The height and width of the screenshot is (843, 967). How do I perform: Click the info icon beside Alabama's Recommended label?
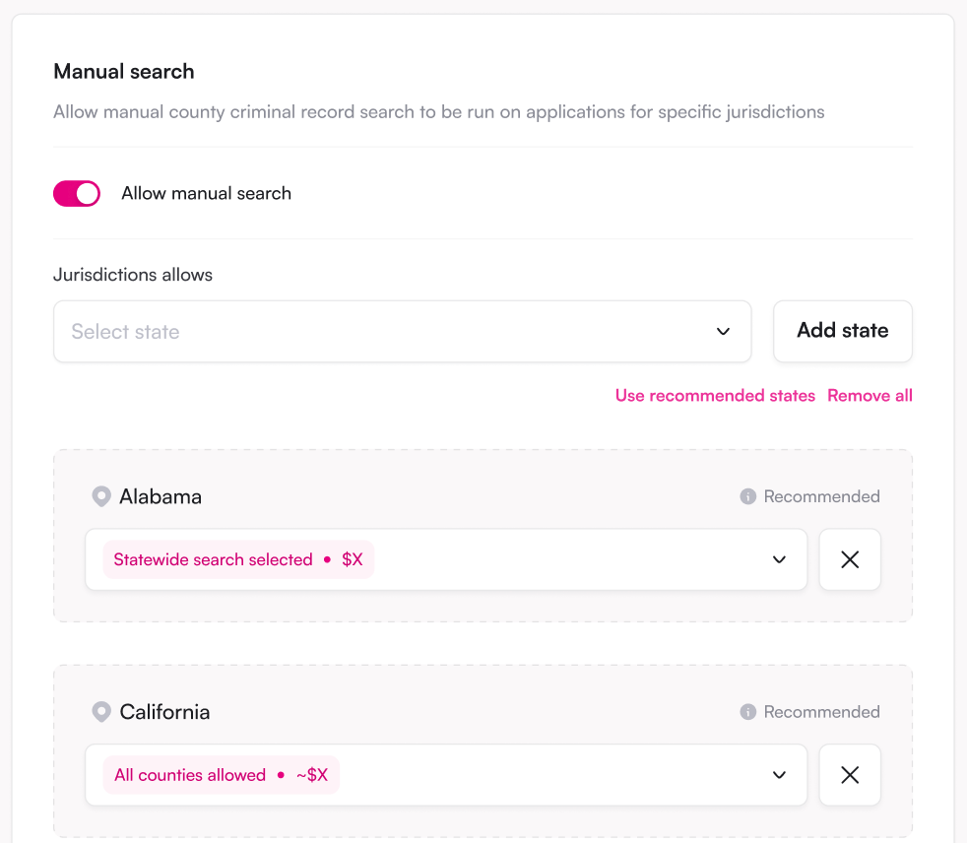[747, 496]
